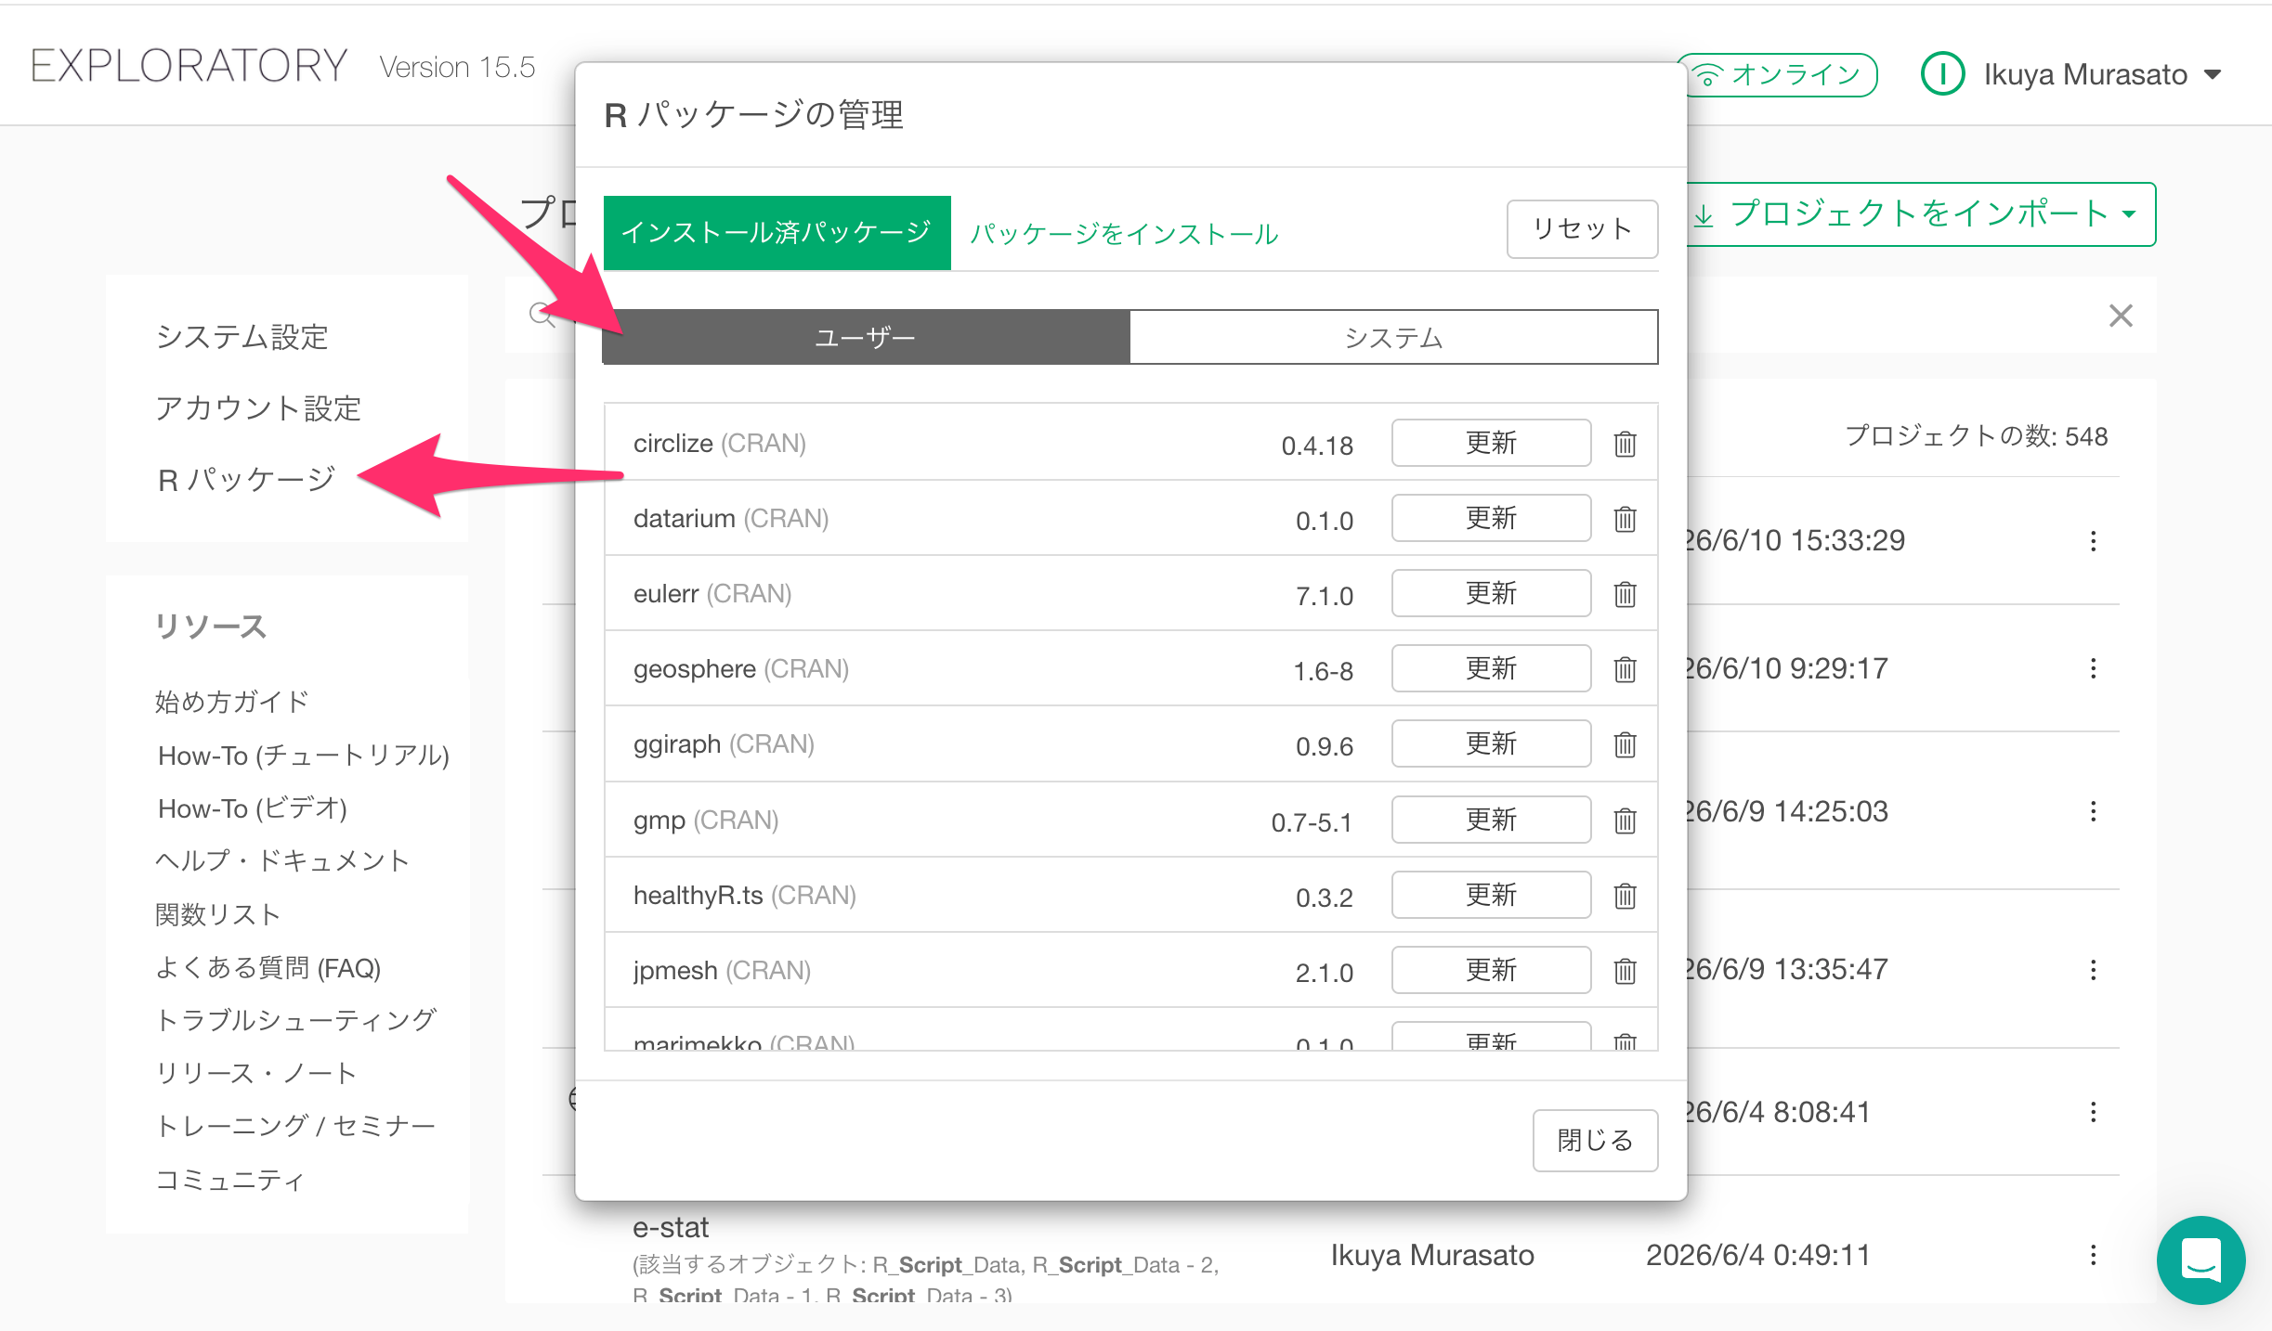Delete the jpmesh package via trash icon
The width and height of the screenshot is (2272, 1331).
pyautogui.click(x=1625, y=971)
